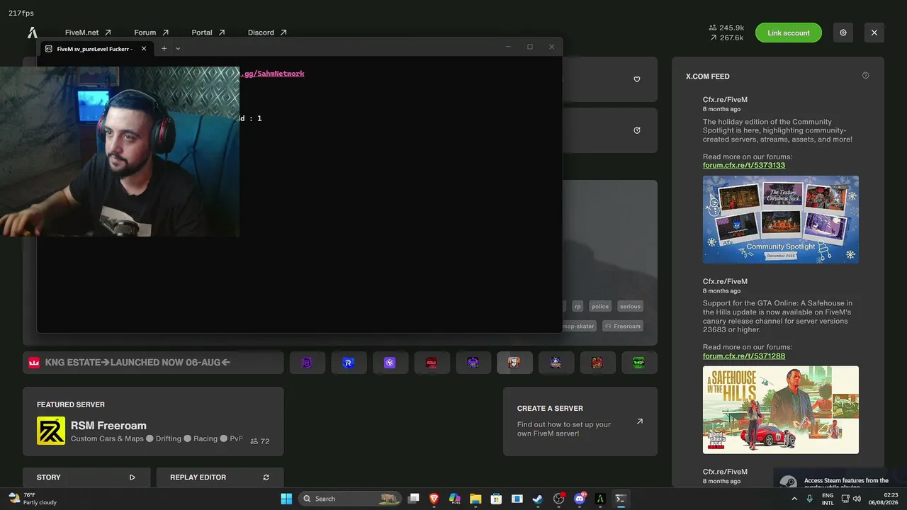This screenshot has width=907, height=510.
Task: Open the FiveM.net link
Action: pyautogui.click(x=88, y=33)
